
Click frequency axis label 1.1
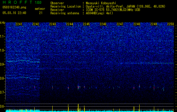pos(3,36)
